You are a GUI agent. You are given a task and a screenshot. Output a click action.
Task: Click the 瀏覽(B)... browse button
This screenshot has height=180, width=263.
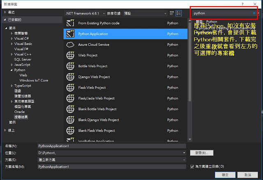[x=202, y=153]
